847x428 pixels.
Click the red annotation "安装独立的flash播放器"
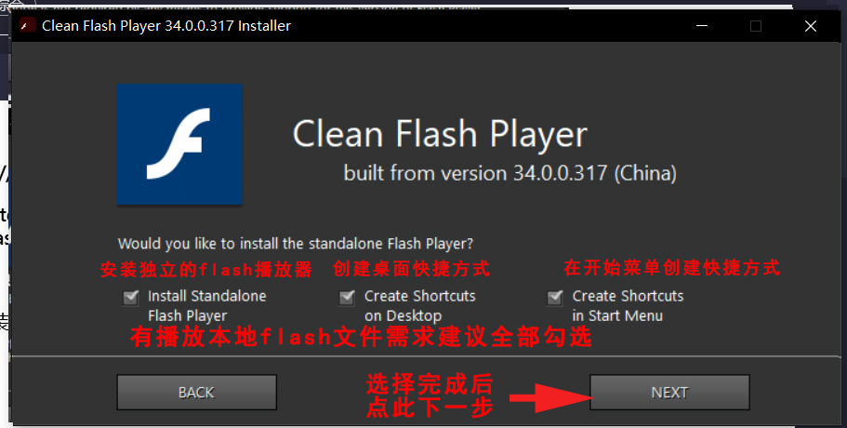(205, 269)
